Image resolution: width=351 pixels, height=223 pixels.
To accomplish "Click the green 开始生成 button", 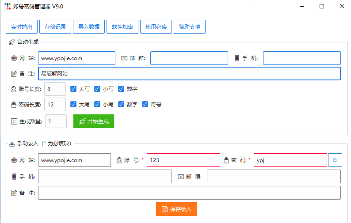I will pyautogui.click(x=94, y=121).
